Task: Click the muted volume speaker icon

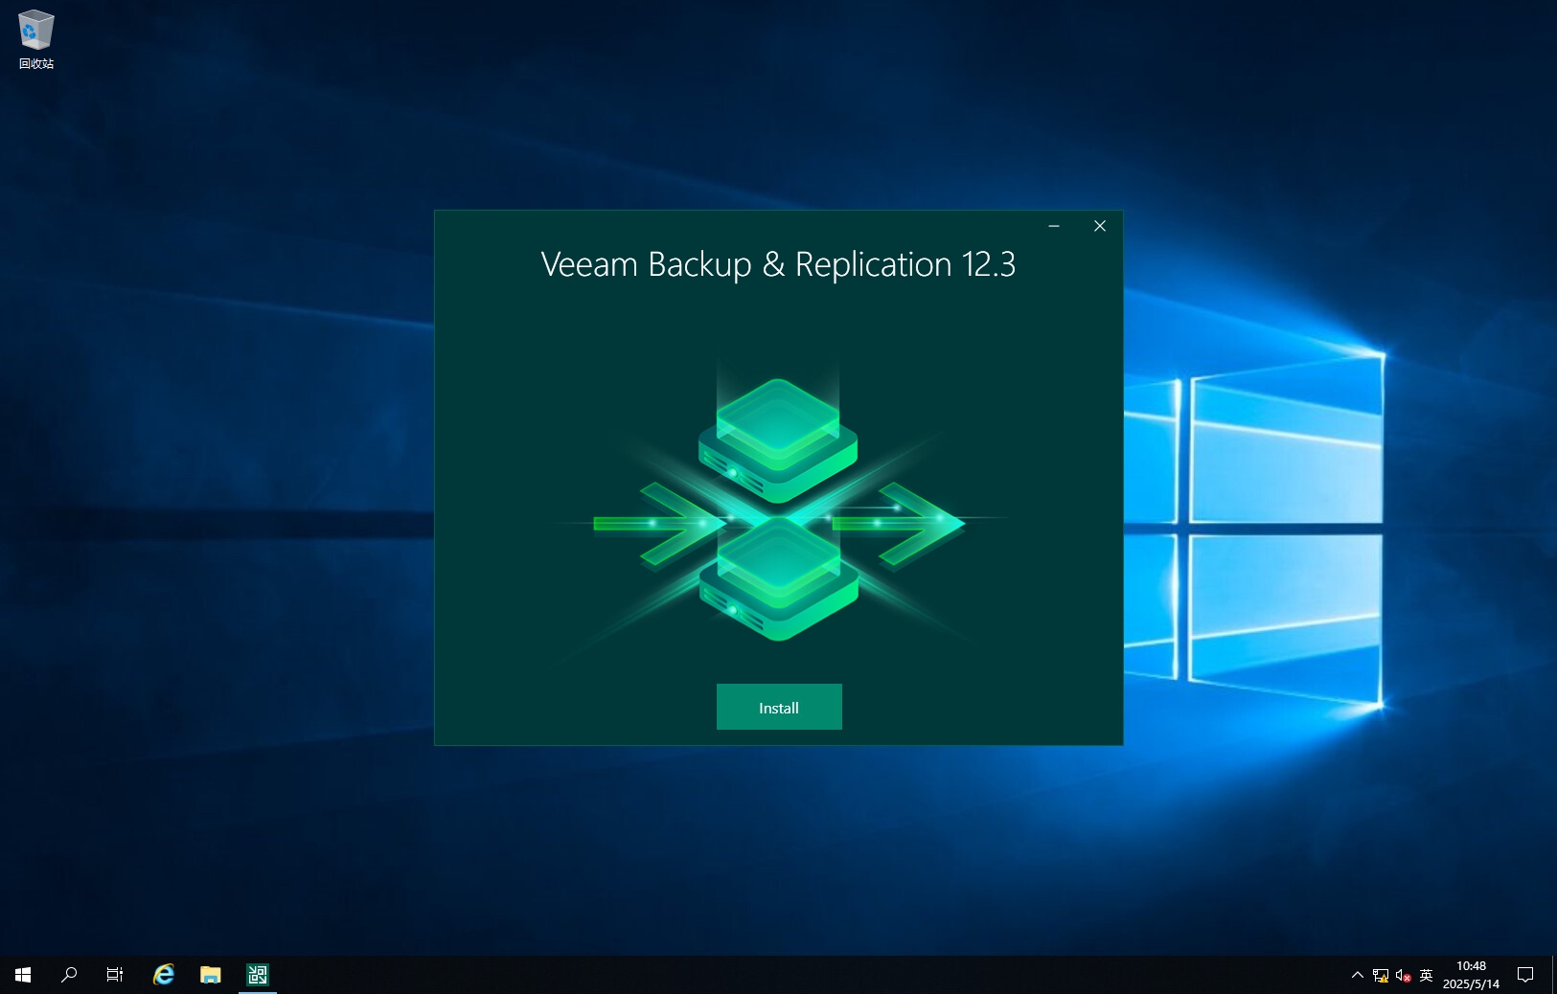Action: pos(1403,975)
